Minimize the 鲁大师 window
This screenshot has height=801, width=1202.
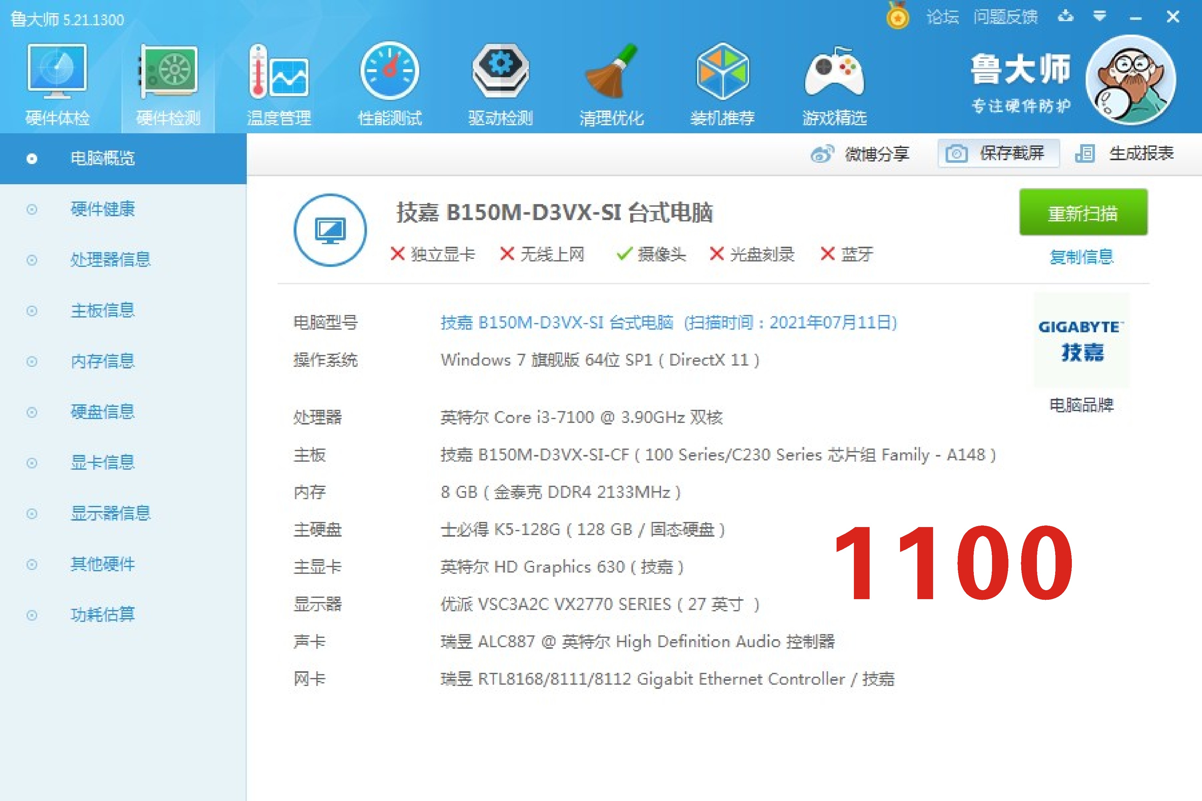(x=1136, y=18)
